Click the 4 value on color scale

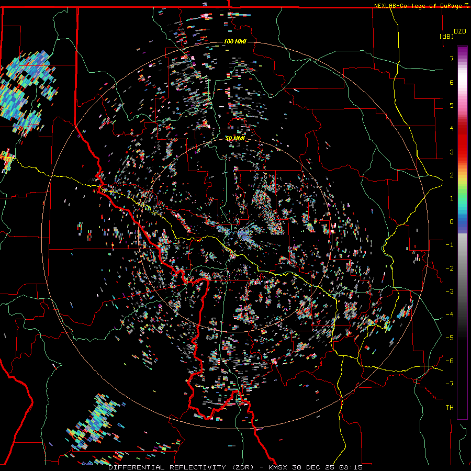pos(452,129)
